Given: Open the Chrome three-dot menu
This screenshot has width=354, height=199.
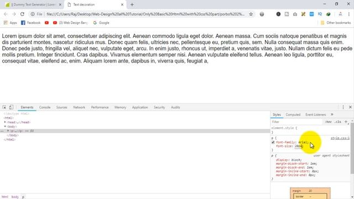Looking at the screenshot, I should pyautogui.click(x=348, y=14).
